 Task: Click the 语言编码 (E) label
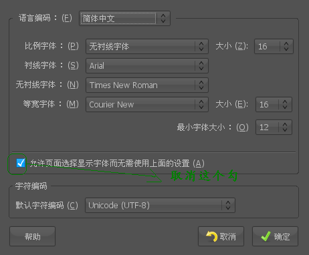pyautogui.click(x=45, y=18)
